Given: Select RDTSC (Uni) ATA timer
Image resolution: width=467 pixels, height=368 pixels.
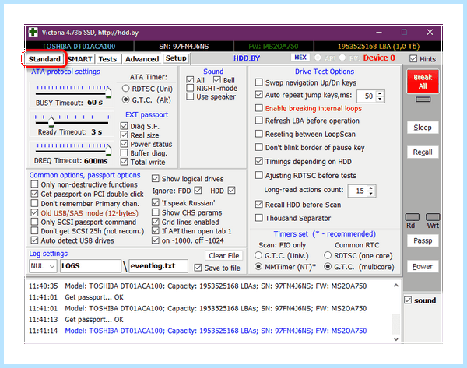Looking at the screenshot, I should click(125, 89).
